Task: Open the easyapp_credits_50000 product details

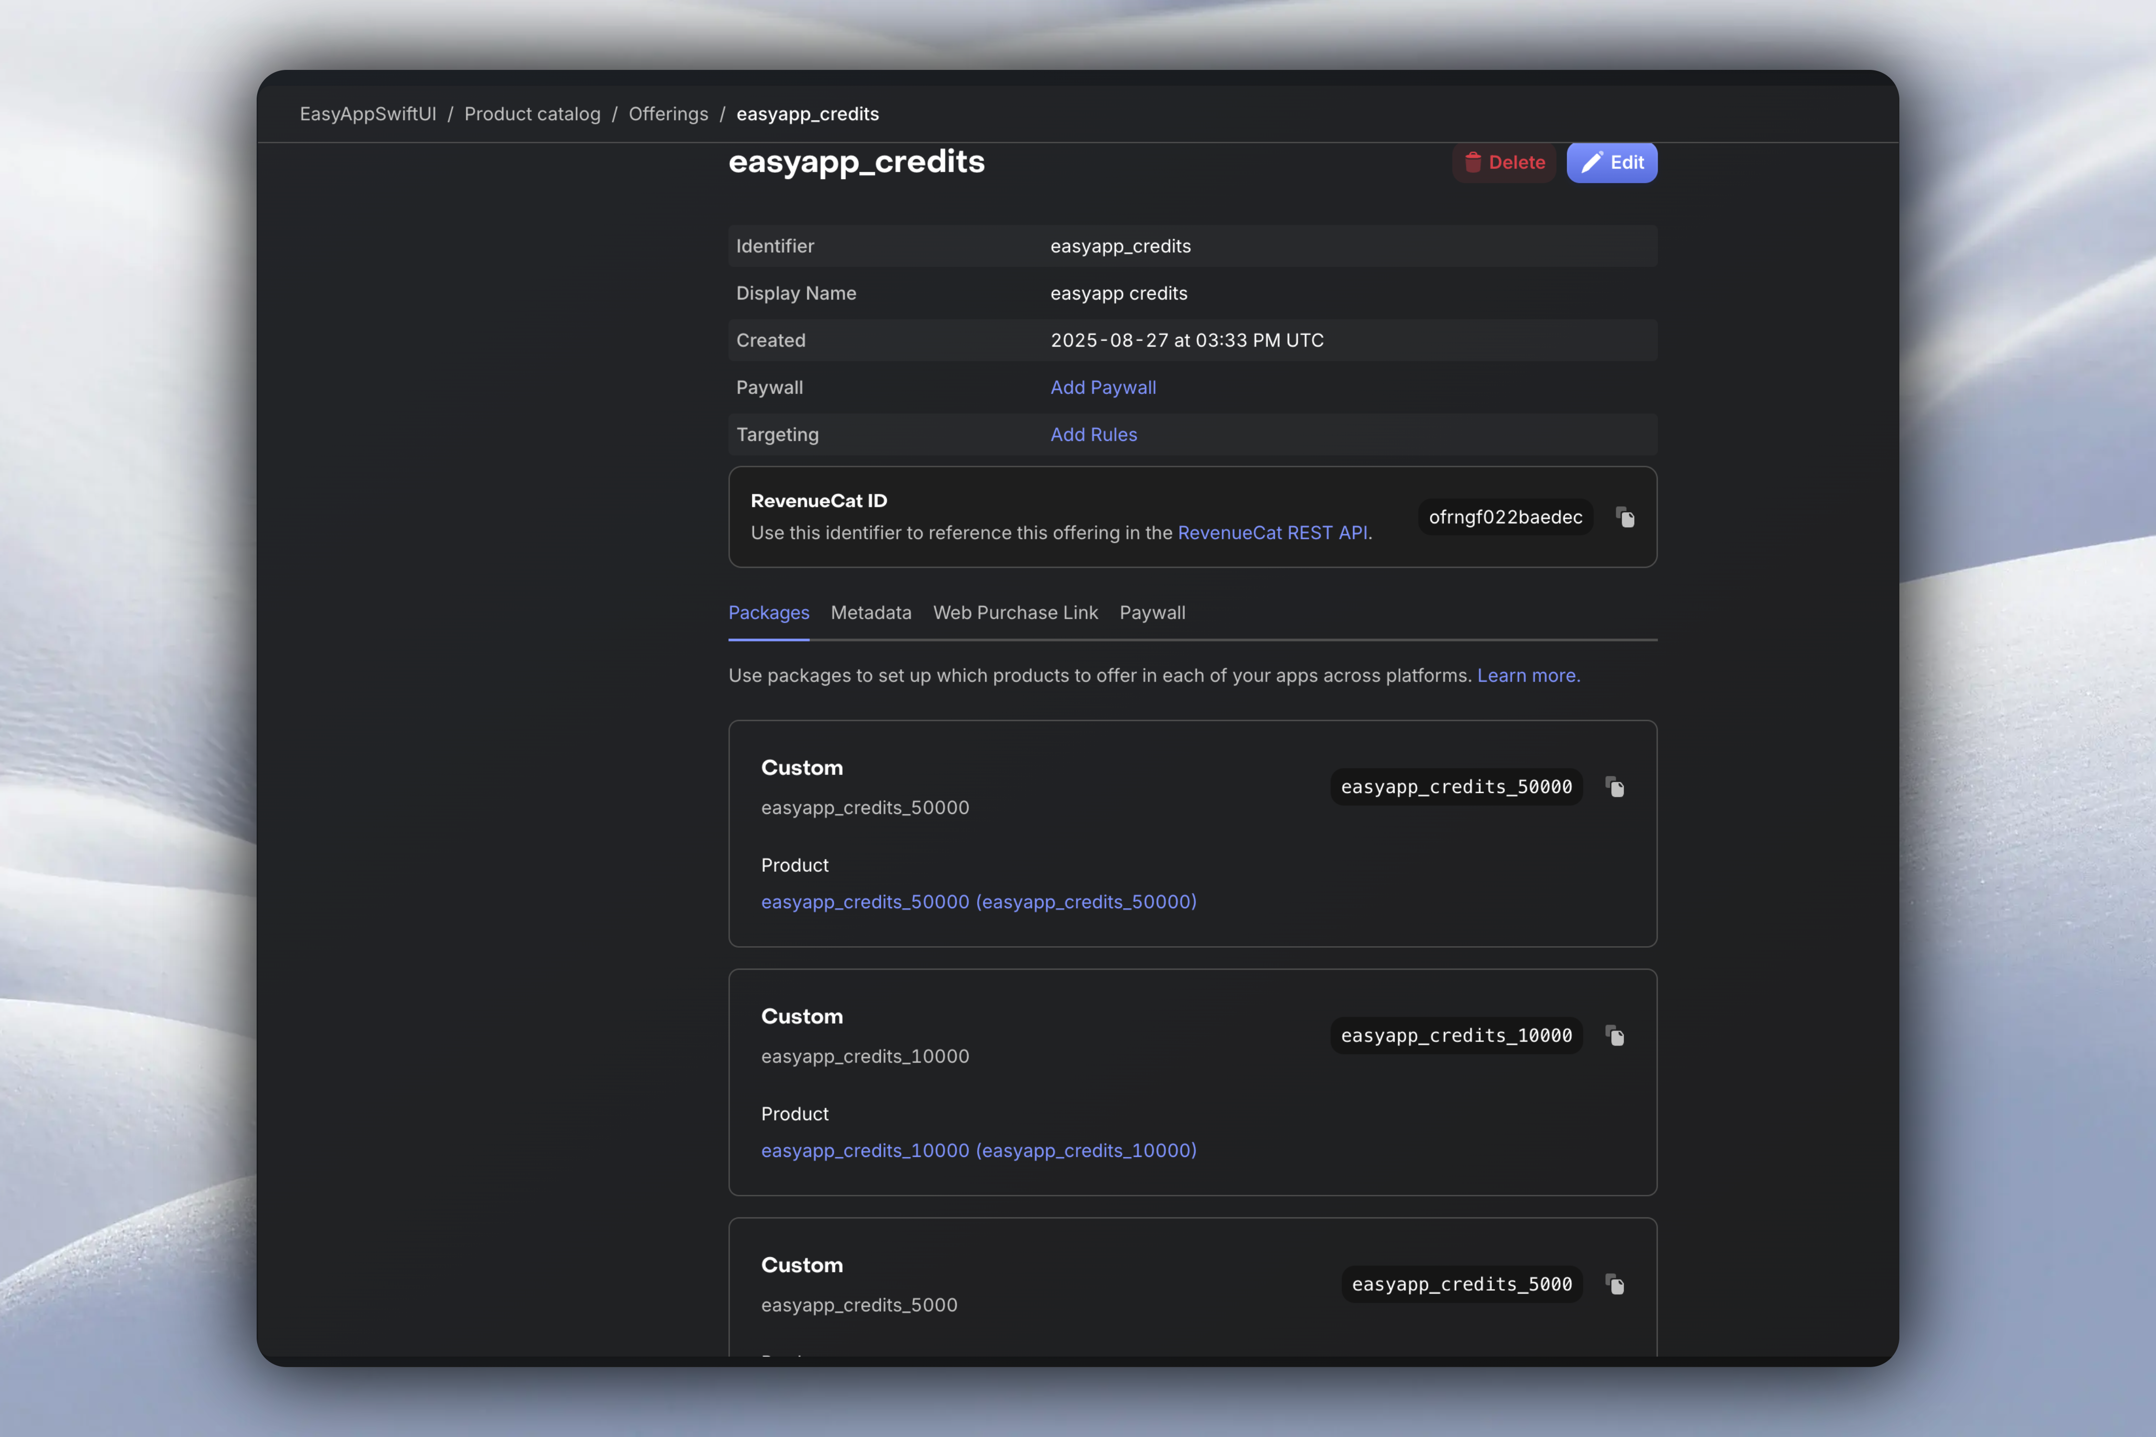Action: [978, 901]
